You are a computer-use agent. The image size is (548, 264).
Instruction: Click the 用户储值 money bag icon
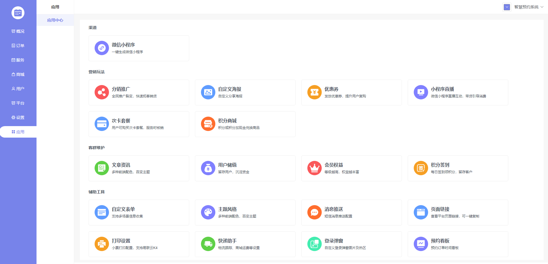pos(208,168)
